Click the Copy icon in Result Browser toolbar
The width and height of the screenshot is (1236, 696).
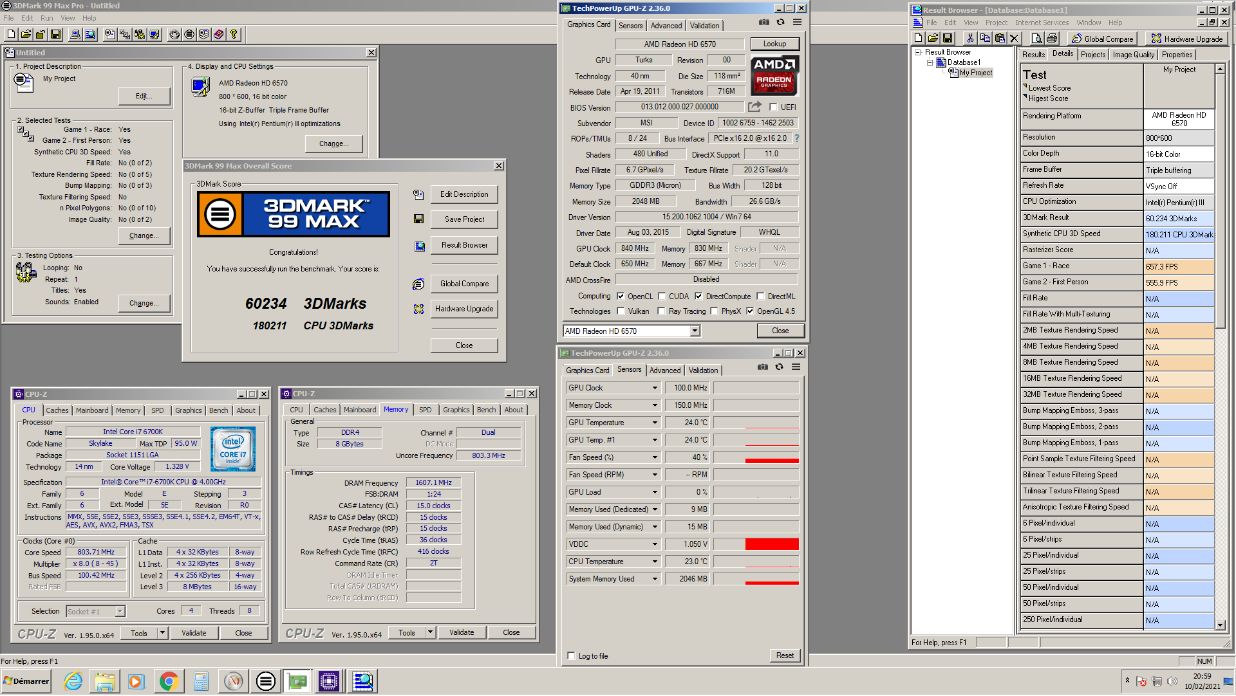(x=985, y=39)
